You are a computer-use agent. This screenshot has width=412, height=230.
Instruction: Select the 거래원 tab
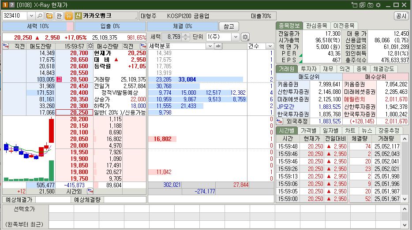pos(286,69)
